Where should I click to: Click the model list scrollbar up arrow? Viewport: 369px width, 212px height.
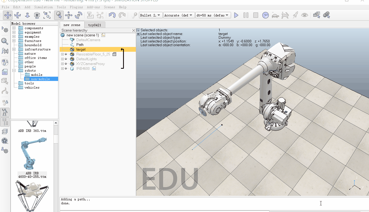56,123
